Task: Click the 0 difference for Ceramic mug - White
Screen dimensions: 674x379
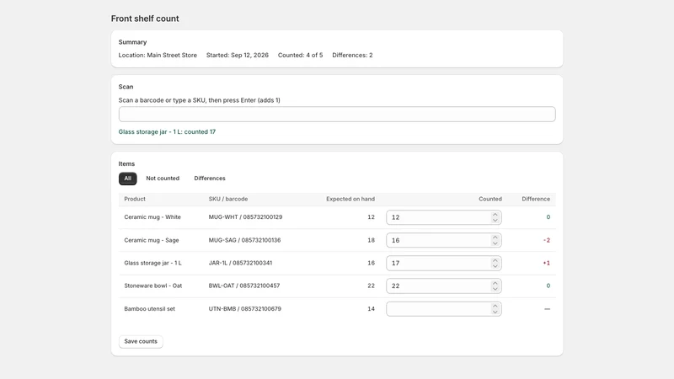Action: pos(548,217)
